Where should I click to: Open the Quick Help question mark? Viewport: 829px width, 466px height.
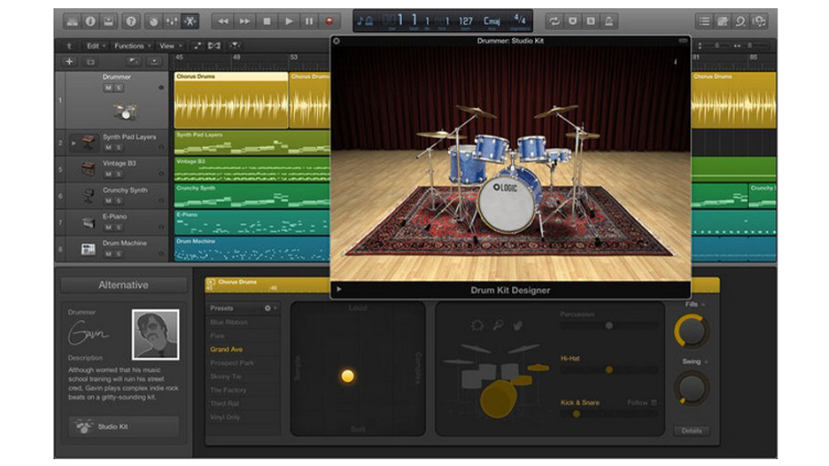(131, 20)
